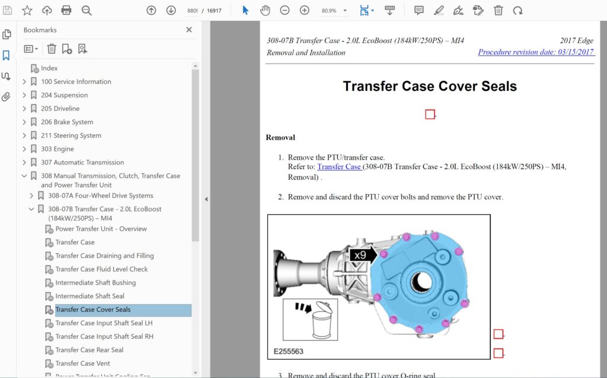Viewport: 607px width, 378px height.
Task: Click the Add comment note icon
Action: (418, 10)
